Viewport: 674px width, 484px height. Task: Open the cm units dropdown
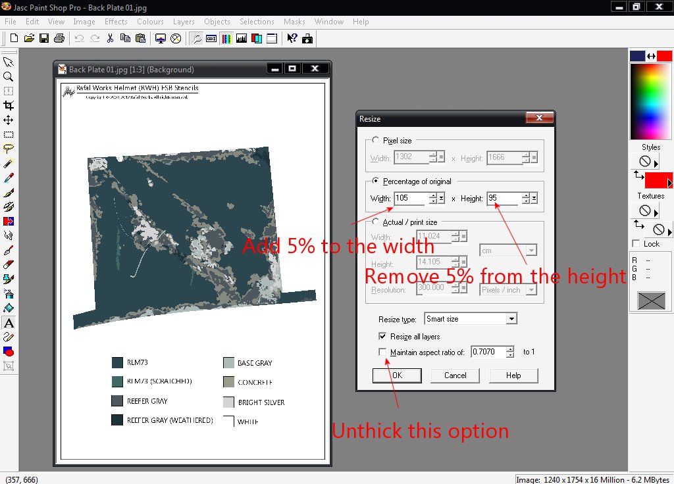click(x=531, y=251)
